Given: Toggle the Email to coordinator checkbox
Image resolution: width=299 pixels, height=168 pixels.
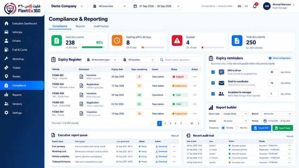Looking at the screenshot, I should click(213, 83).
